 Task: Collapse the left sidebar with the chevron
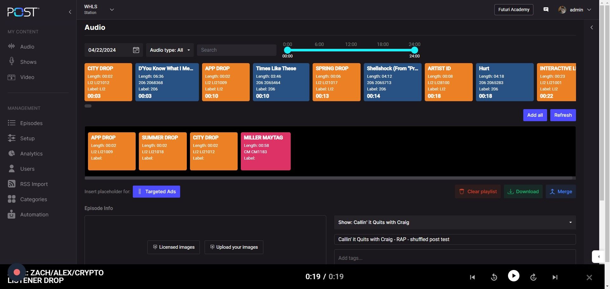70,12
